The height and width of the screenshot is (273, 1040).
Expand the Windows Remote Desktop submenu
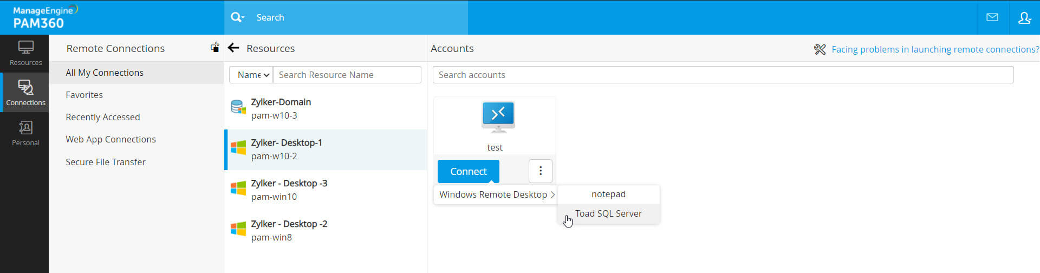pyautogui.click(x=496, y=194)
